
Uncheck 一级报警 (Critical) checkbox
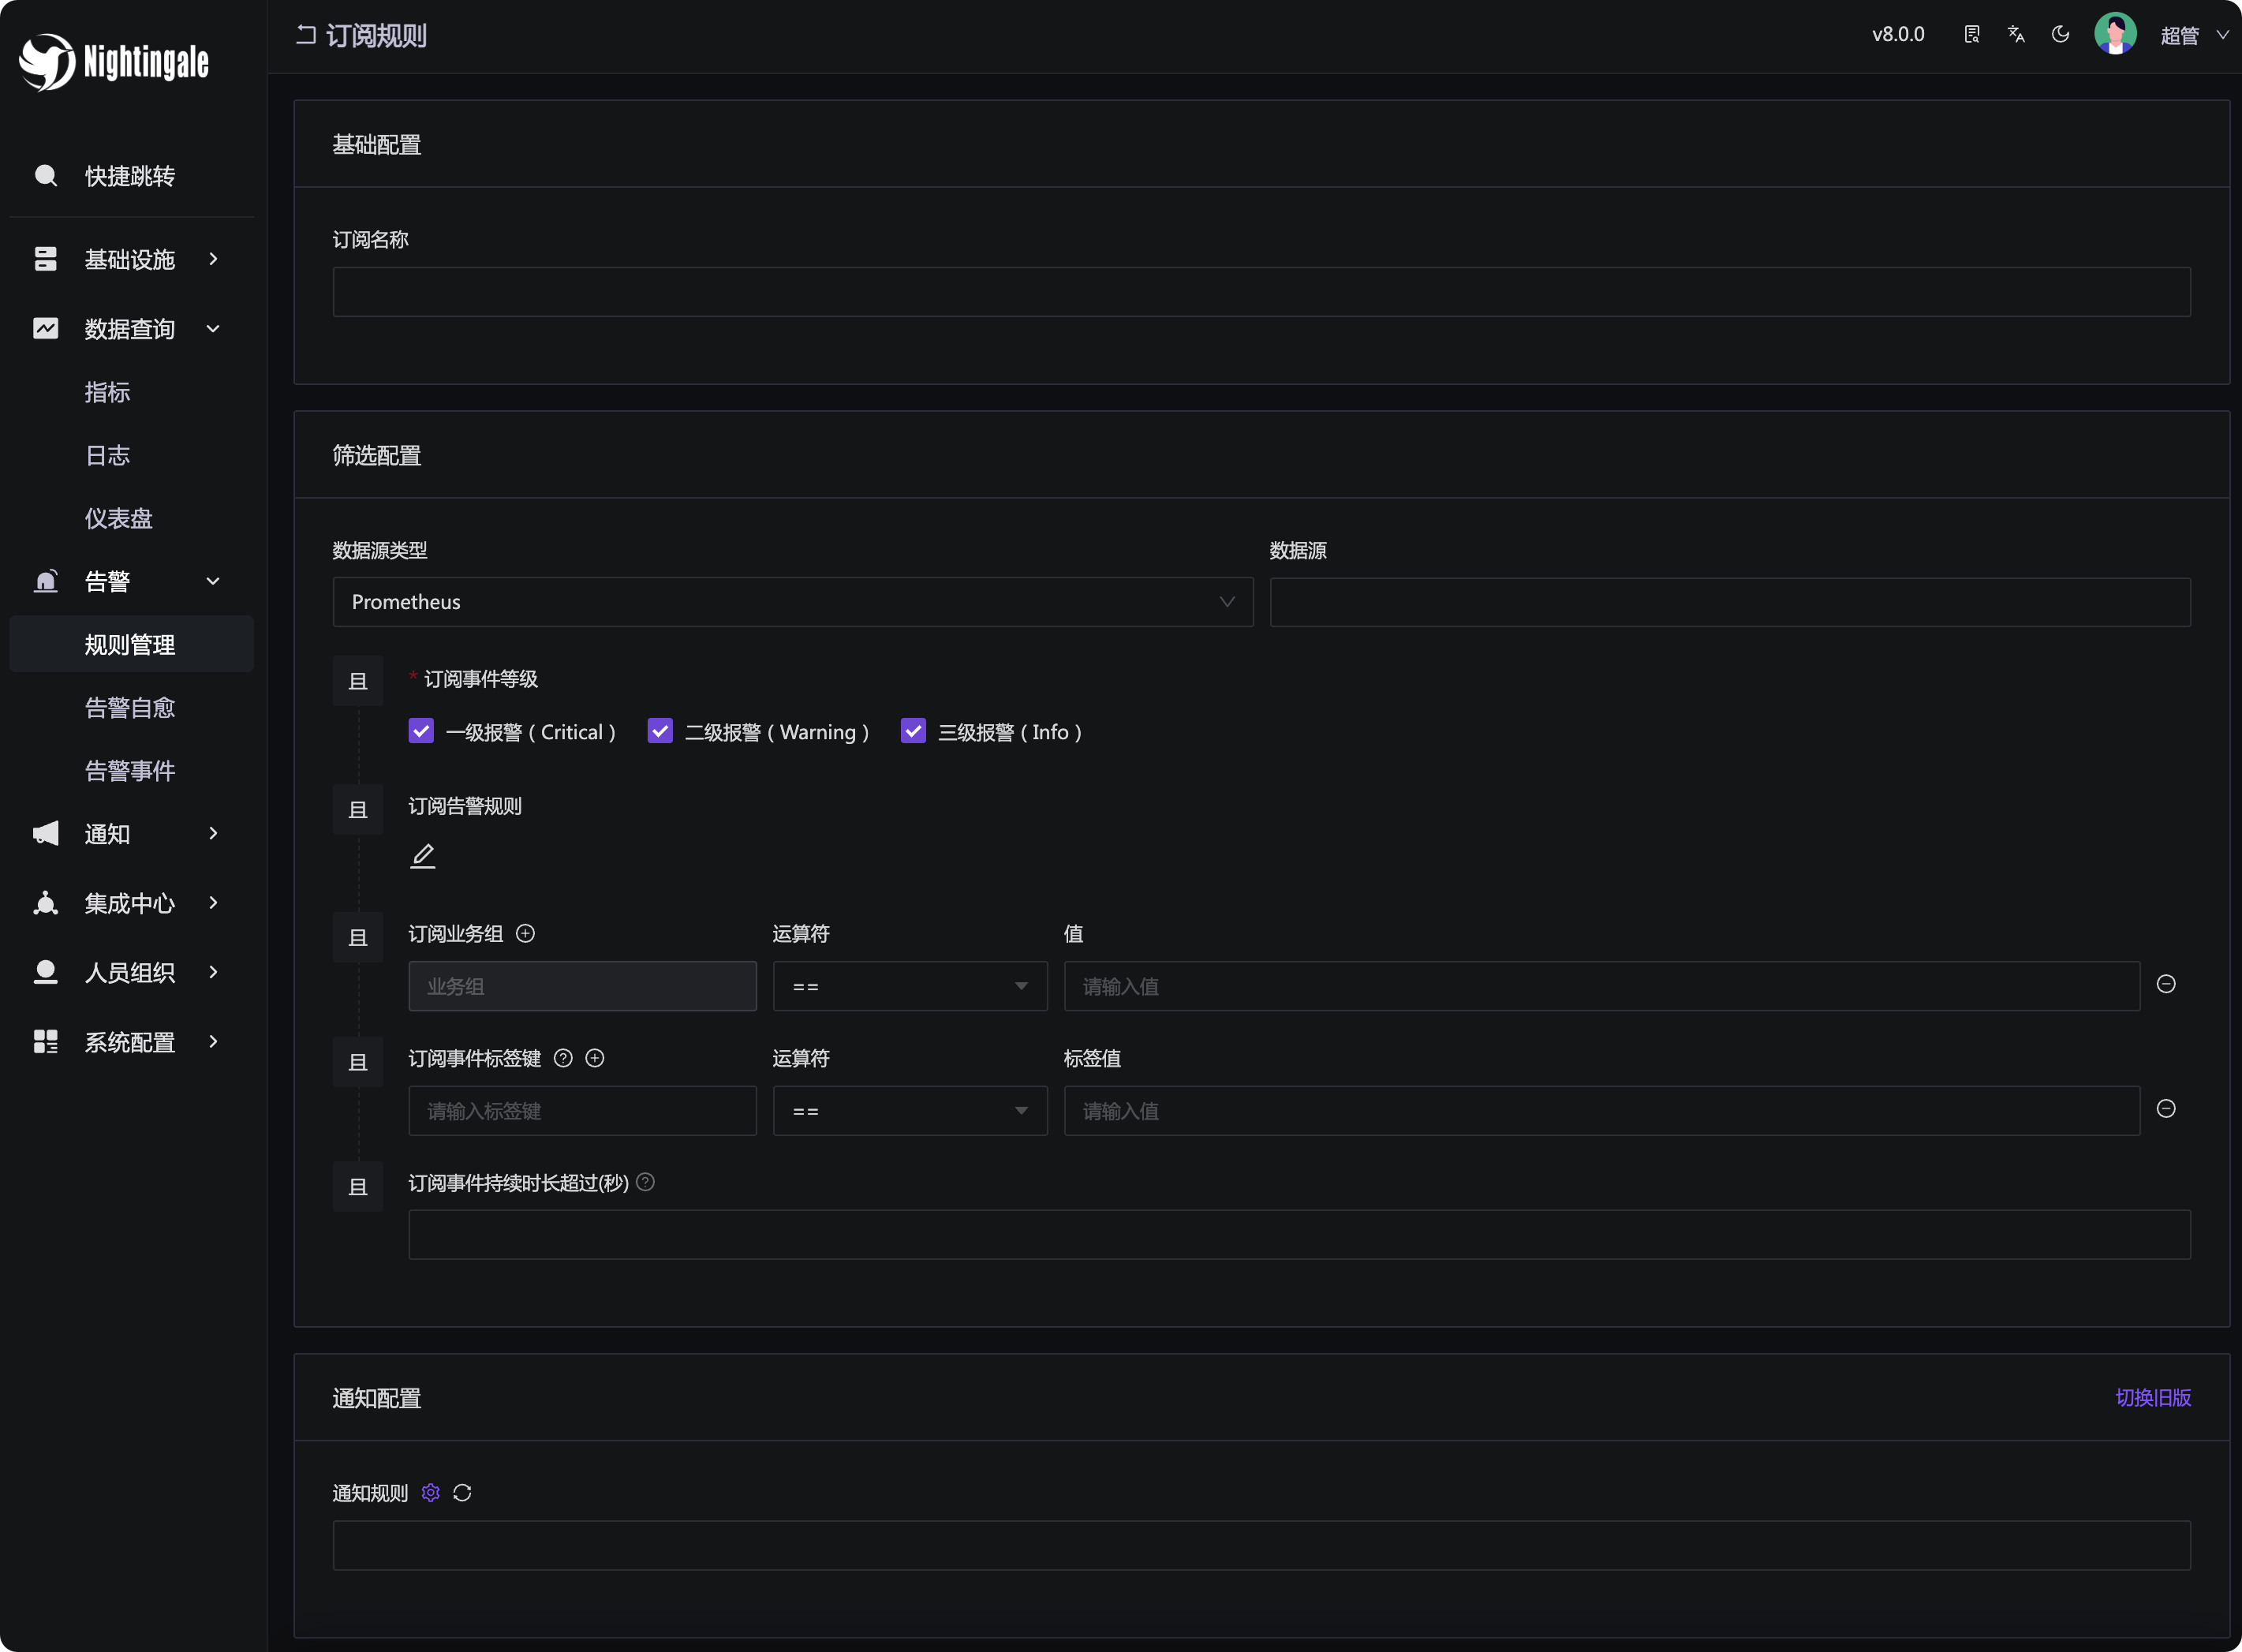tap(421, 732)
